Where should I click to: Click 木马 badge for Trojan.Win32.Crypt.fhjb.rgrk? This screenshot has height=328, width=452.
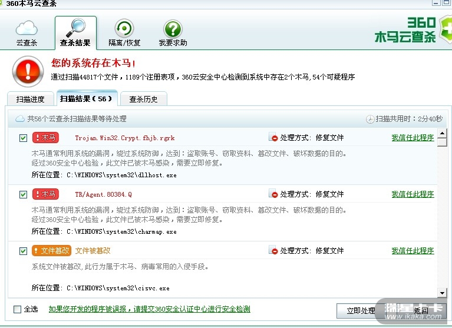click(45, 138)
